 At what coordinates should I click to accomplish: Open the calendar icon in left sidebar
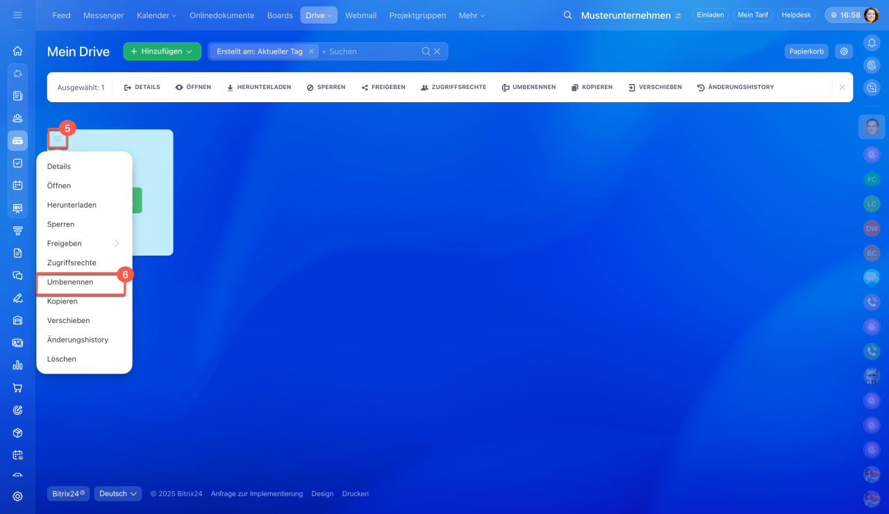pyautogui.click(x=17, y=185)
